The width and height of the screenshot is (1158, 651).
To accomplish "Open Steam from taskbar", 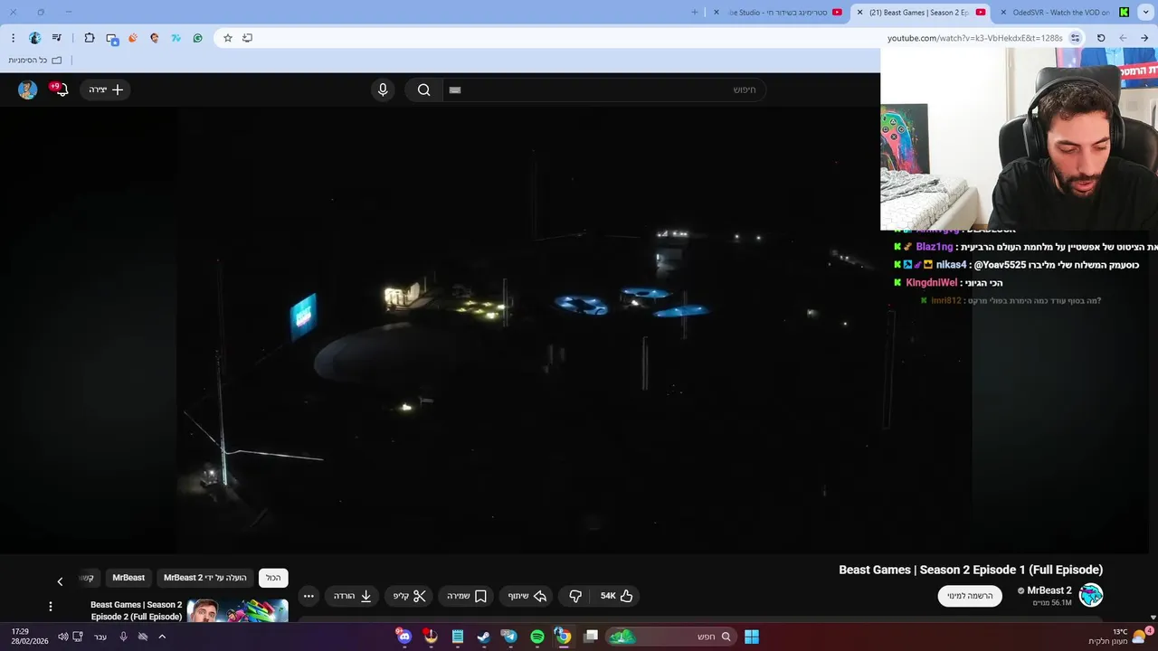I will click(483, 637).
